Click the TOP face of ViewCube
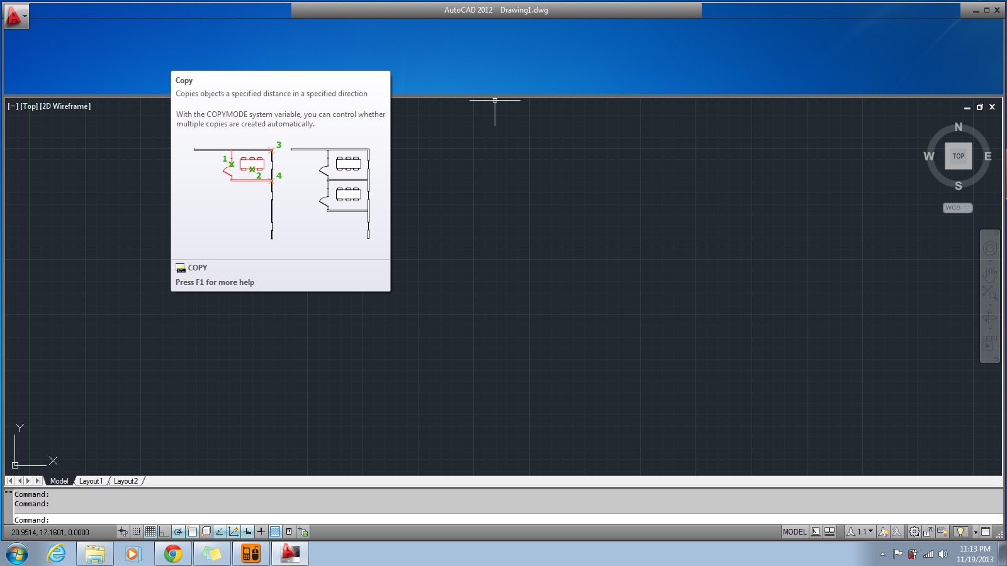 tap(958, 156)
